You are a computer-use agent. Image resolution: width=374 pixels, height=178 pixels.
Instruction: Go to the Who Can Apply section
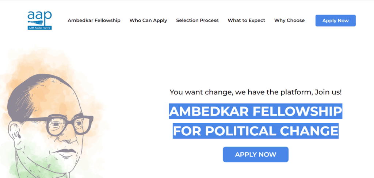point(148,20)
